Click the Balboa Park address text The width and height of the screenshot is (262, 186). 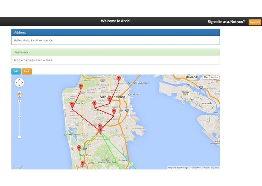34,40
